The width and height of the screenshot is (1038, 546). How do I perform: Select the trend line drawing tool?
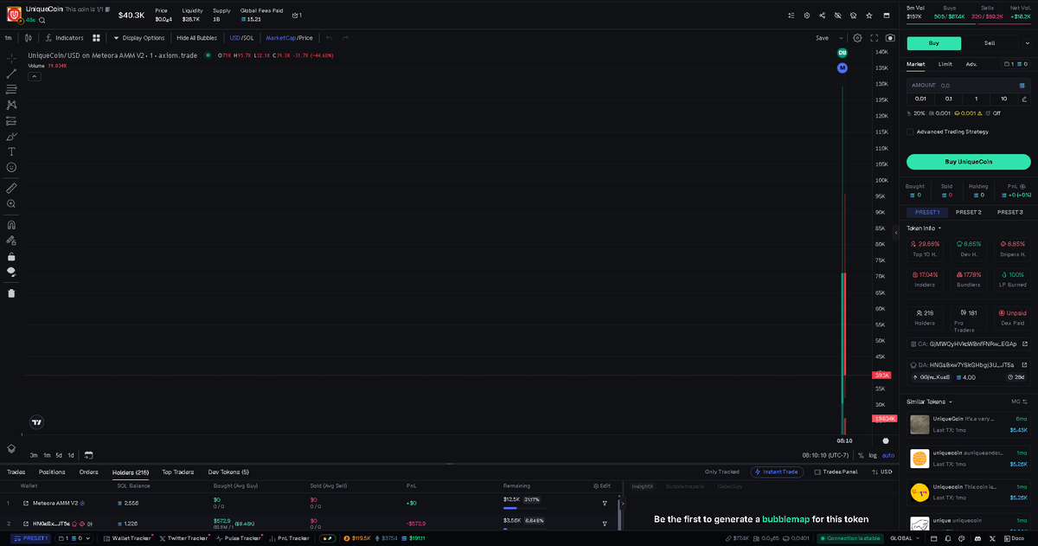pyautogui.click(x=11, y=74)
